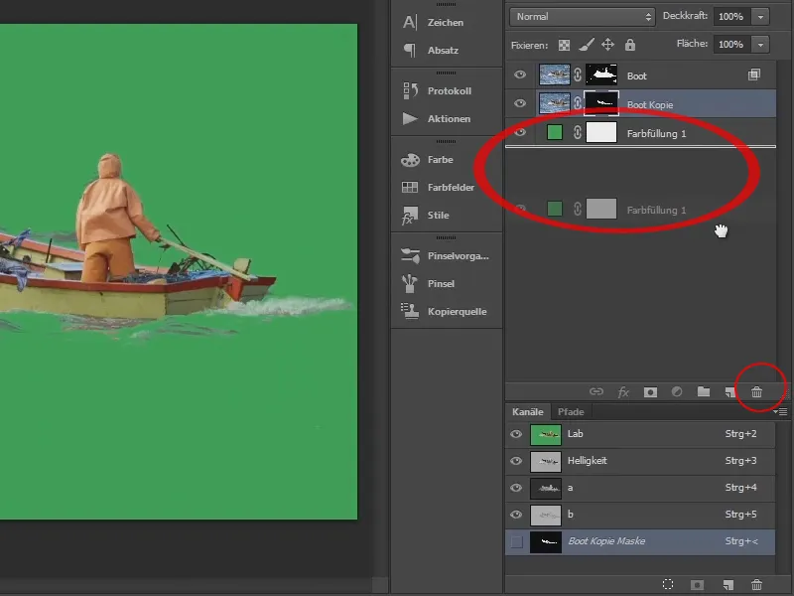Open the Pinselvorgaben panel
The image size is (794, 596).
(x=446, y=256)
